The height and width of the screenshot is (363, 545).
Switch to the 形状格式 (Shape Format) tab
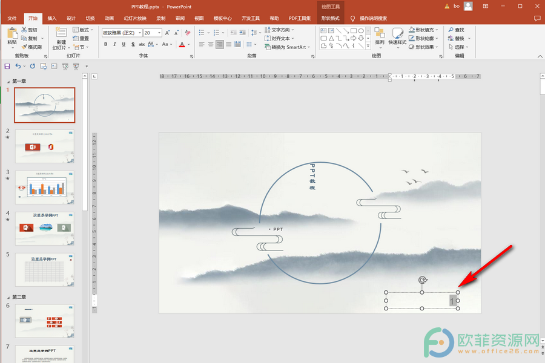pyautogui.click(x=330, y=18)
